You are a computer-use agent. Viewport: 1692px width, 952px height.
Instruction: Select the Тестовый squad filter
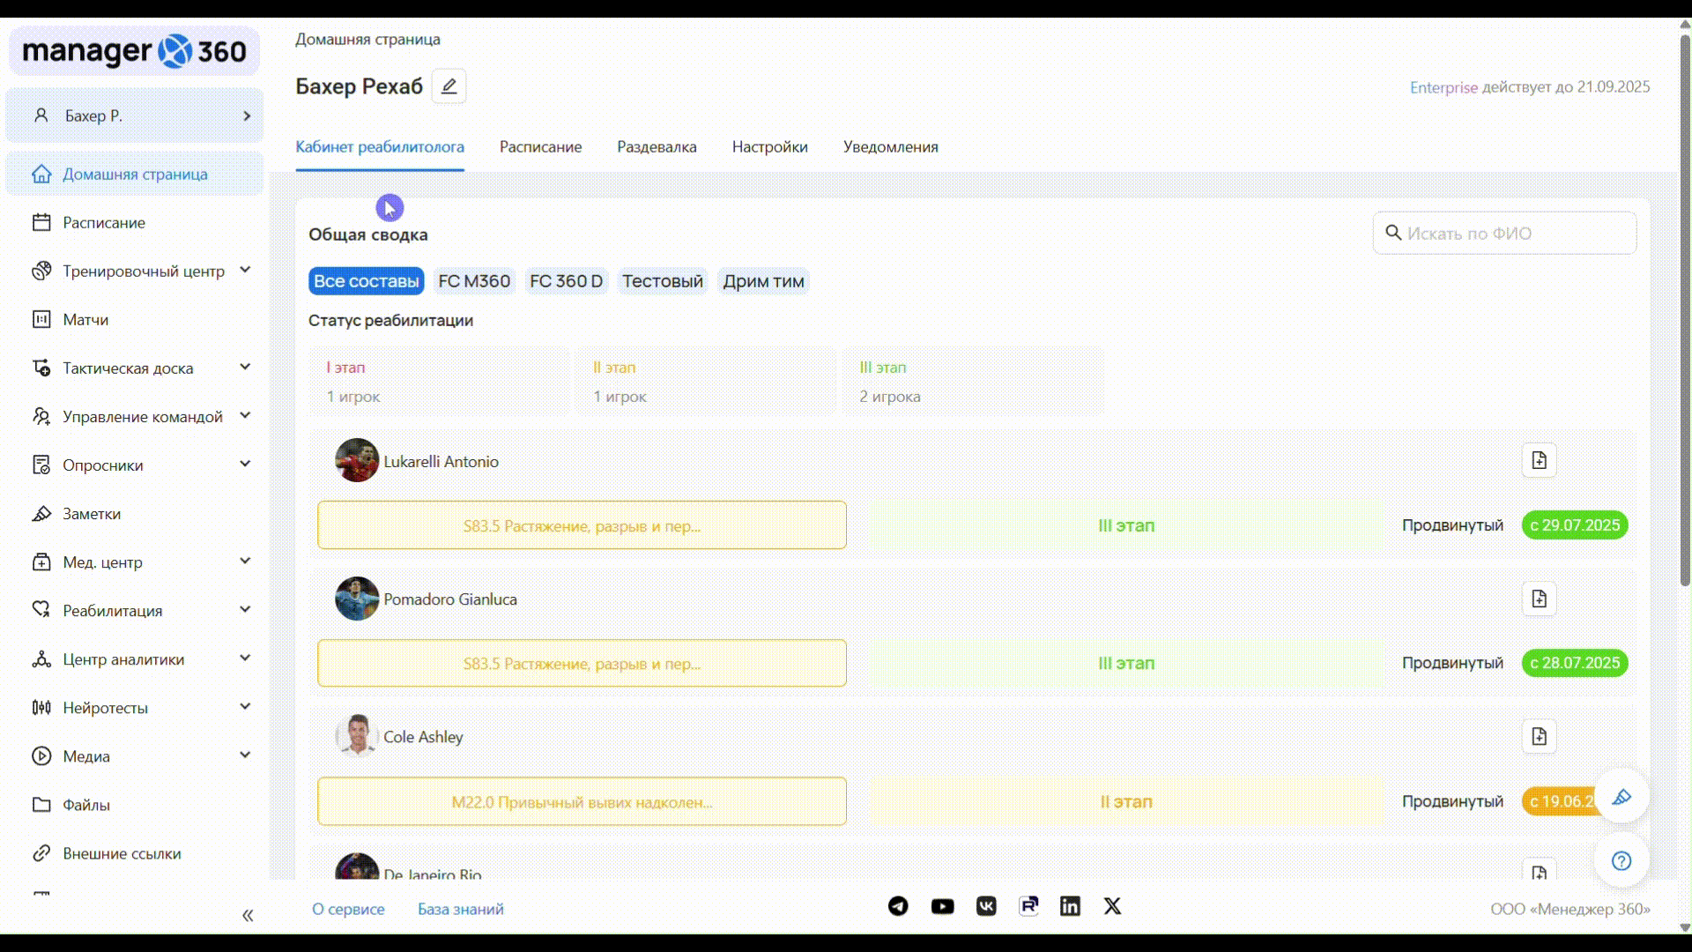(663, 281)
